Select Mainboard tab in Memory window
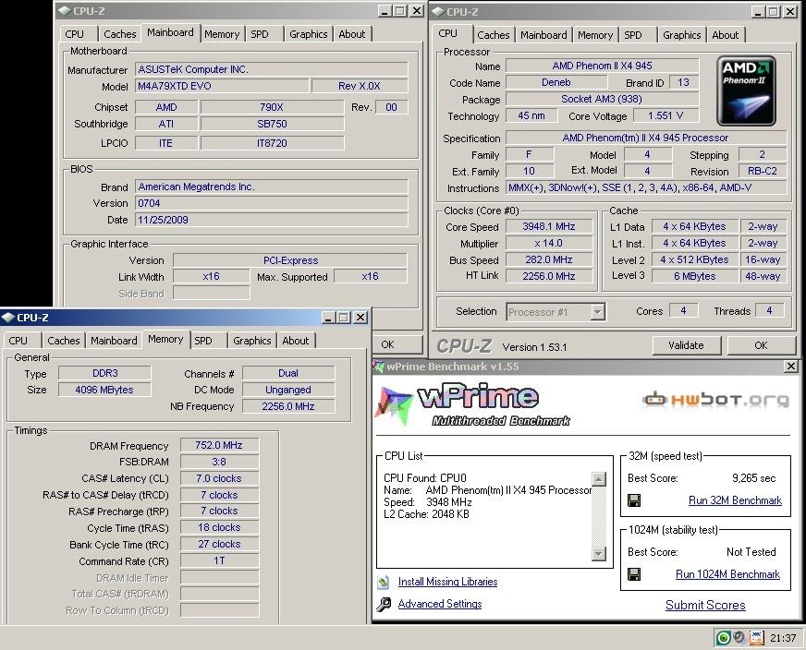The height and width of the screenshot is (650, 806). coord(114,341)
